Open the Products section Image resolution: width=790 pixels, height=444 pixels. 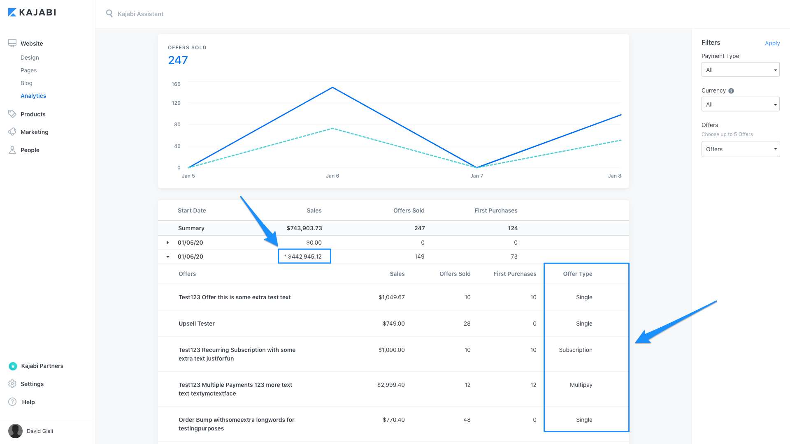pyautogui.click(x=33, y=114)
